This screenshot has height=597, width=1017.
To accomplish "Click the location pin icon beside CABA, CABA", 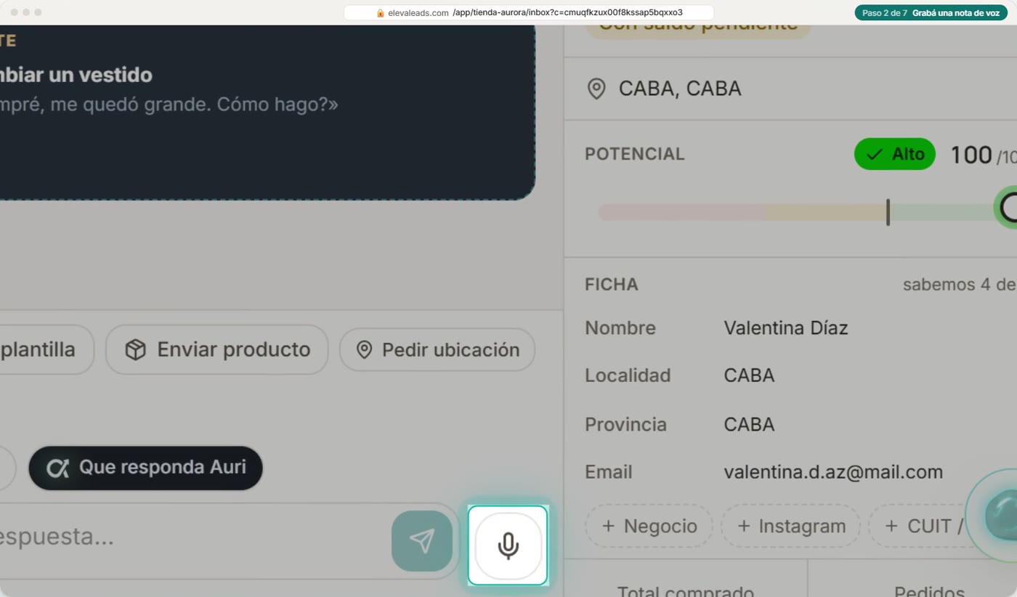I will click(596, 89).
